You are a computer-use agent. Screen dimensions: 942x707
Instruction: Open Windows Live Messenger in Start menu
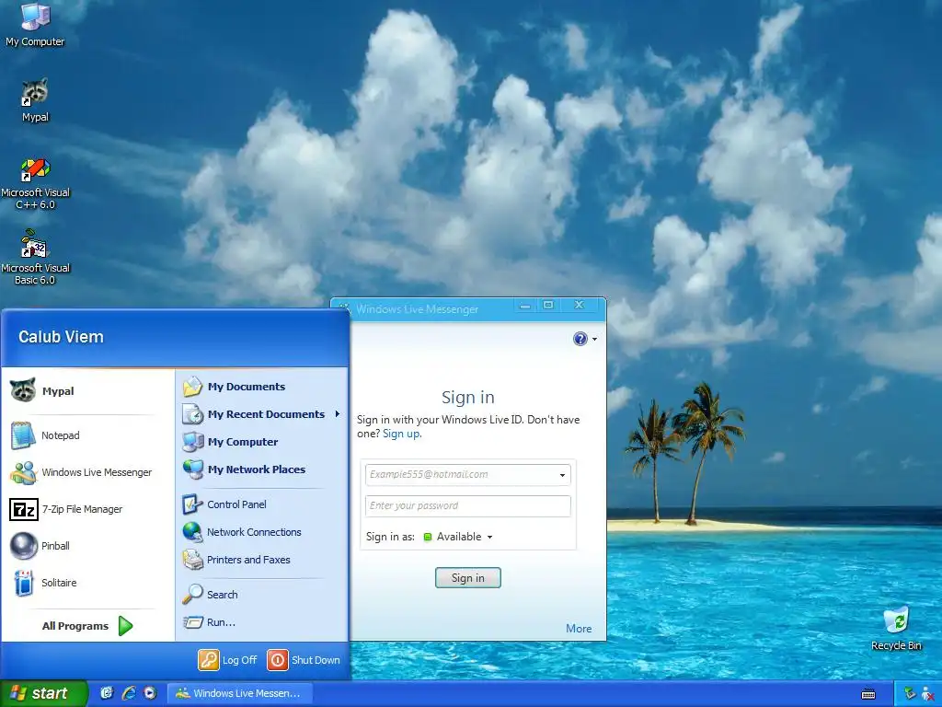(x=87, y=472)
